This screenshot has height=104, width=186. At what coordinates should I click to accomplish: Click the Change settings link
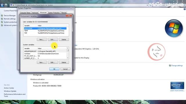177,66
